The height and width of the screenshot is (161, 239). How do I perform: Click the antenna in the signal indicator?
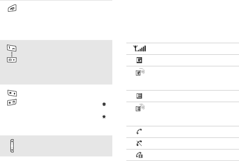point(135,48)
